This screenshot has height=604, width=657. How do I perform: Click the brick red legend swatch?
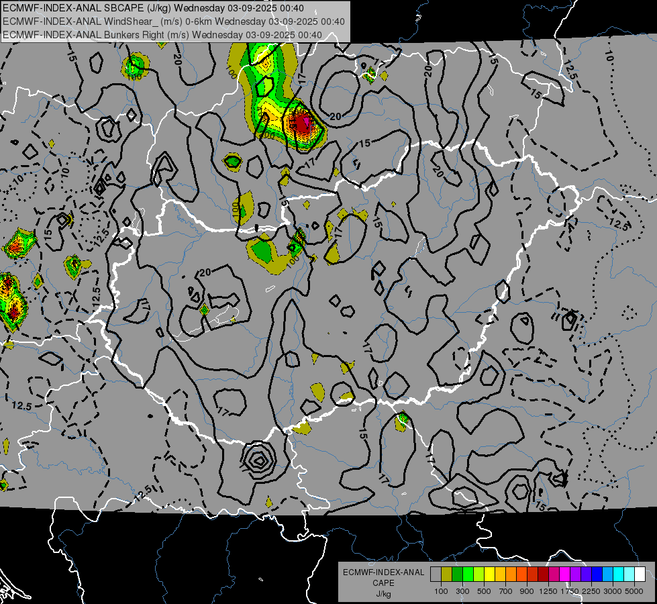[x=533, y=574]
